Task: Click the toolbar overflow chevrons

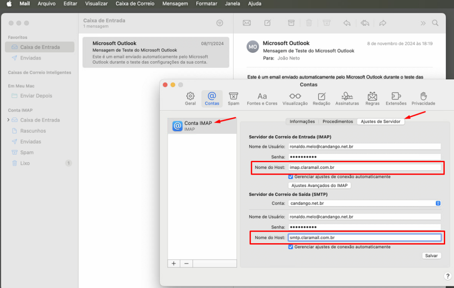Action: [x=423, y=23]
